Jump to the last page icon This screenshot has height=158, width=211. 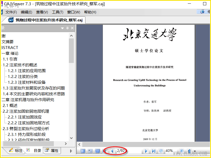pyautogui.click(x=154, y=151)
